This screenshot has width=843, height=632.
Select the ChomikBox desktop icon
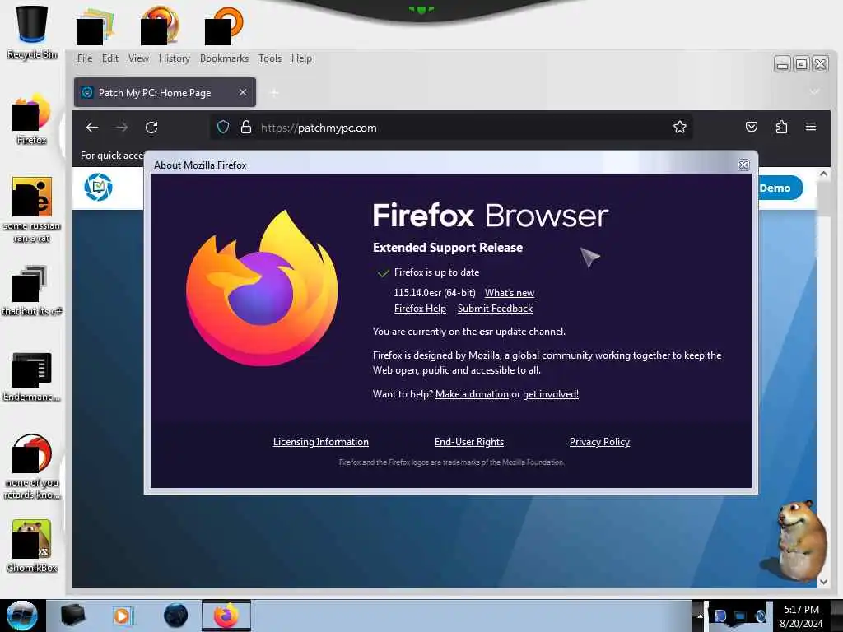[32, 546]
